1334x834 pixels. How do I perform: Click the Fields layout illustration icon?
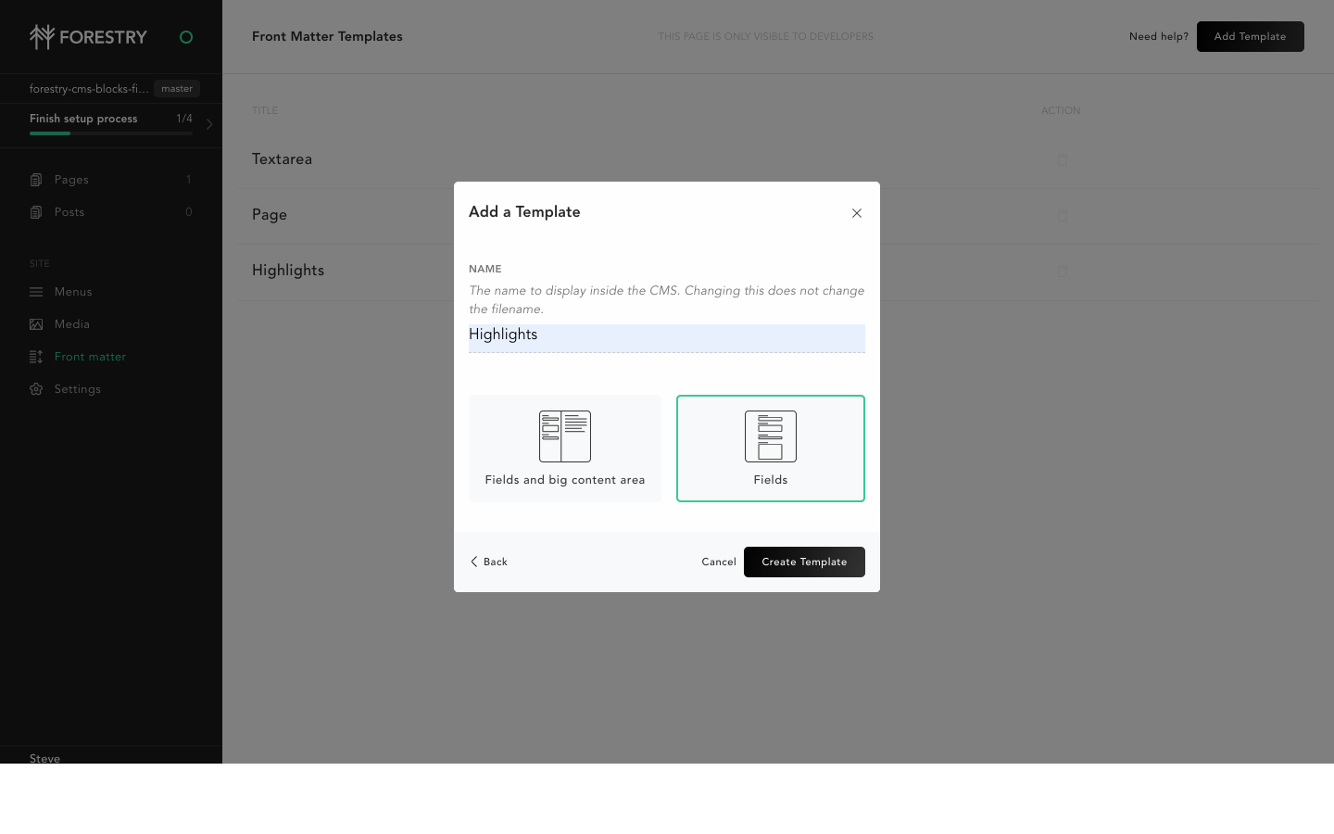(x=771, y=436)
